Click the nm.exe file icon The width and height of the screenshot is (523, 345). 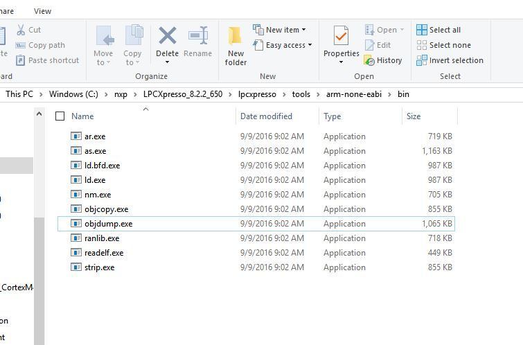[76, 195]
